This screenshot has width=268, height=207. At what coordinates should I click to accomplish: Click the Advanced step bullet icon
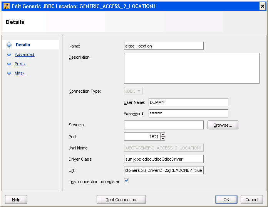coord(9,55)
